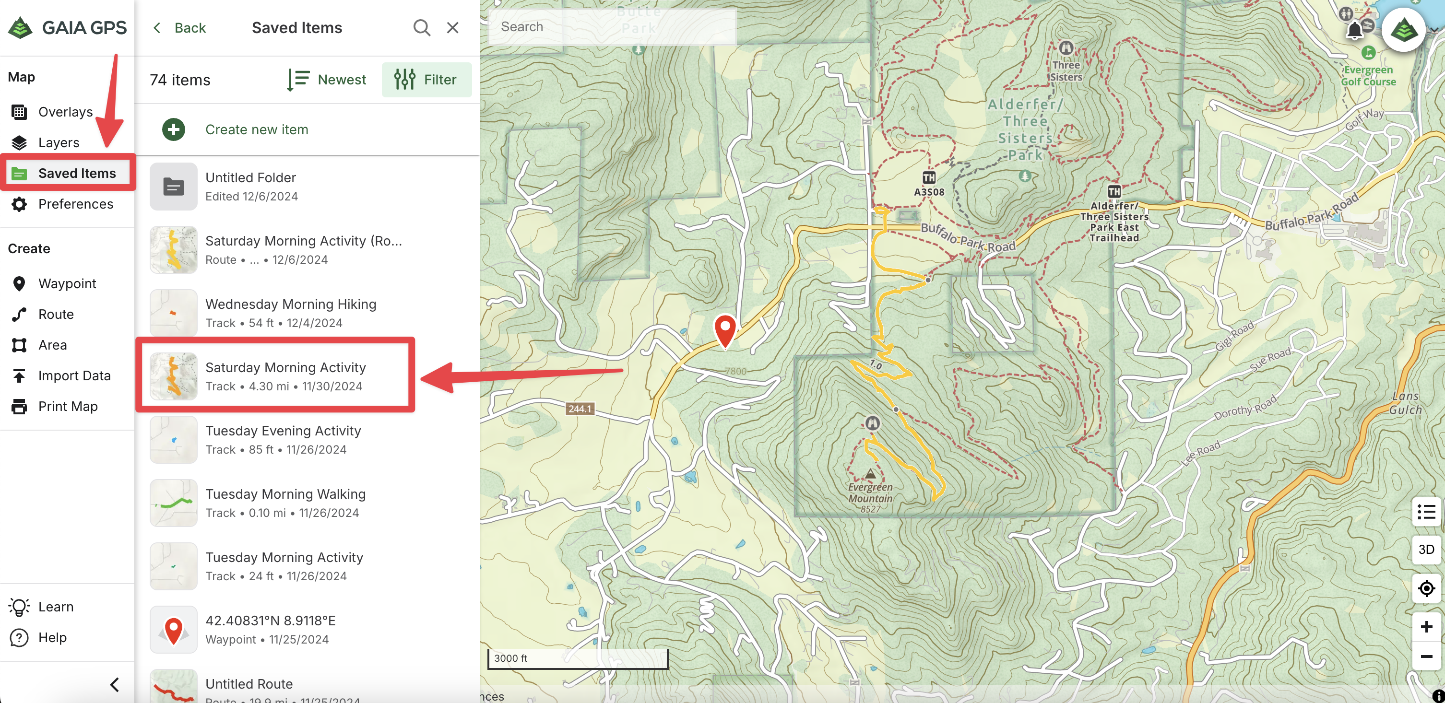Open the Layers menu item
1445x703 pixels.
[x=59, y=142]
